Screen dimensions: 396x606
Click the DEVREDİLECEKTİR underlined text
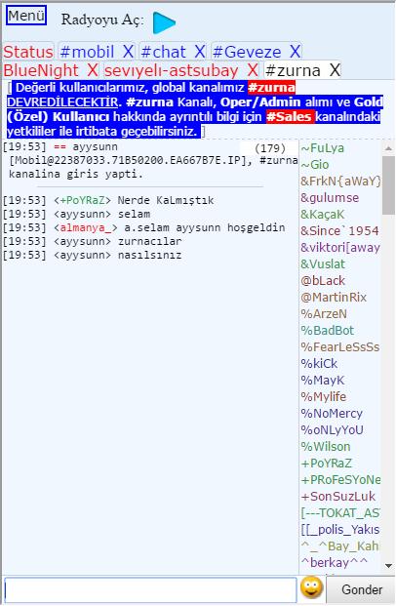pos(62,102)
